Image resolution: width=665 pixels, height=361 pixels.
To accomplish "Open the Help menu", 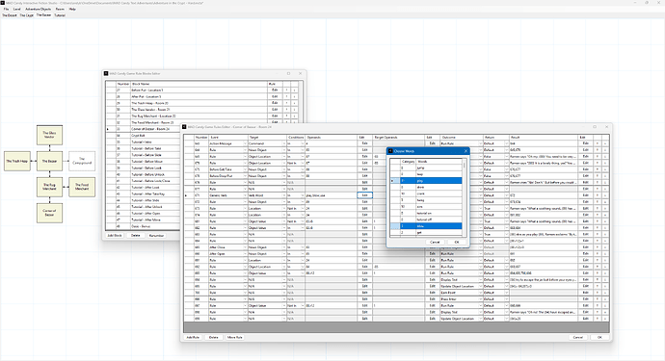I will (72, 9).
